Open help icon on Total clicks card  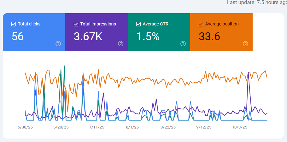[x=58, y=44]
